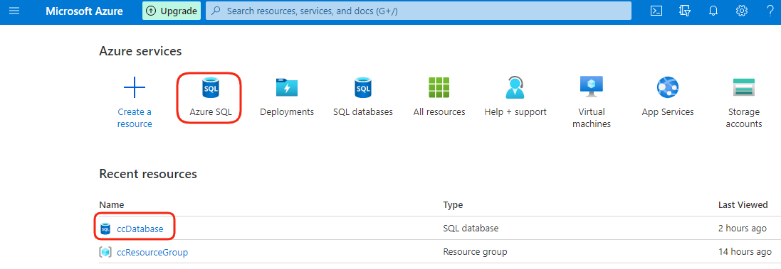Click the App Services label
Viewport: 781px width, 269px height.
[668, 112]
